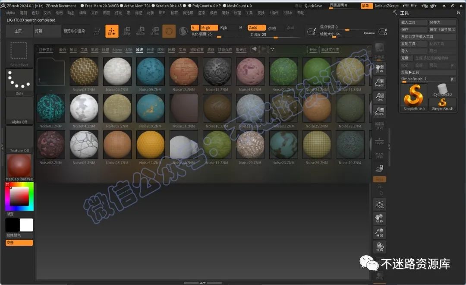
Task: Select the Cylinder3D tool
Action: 442,90
